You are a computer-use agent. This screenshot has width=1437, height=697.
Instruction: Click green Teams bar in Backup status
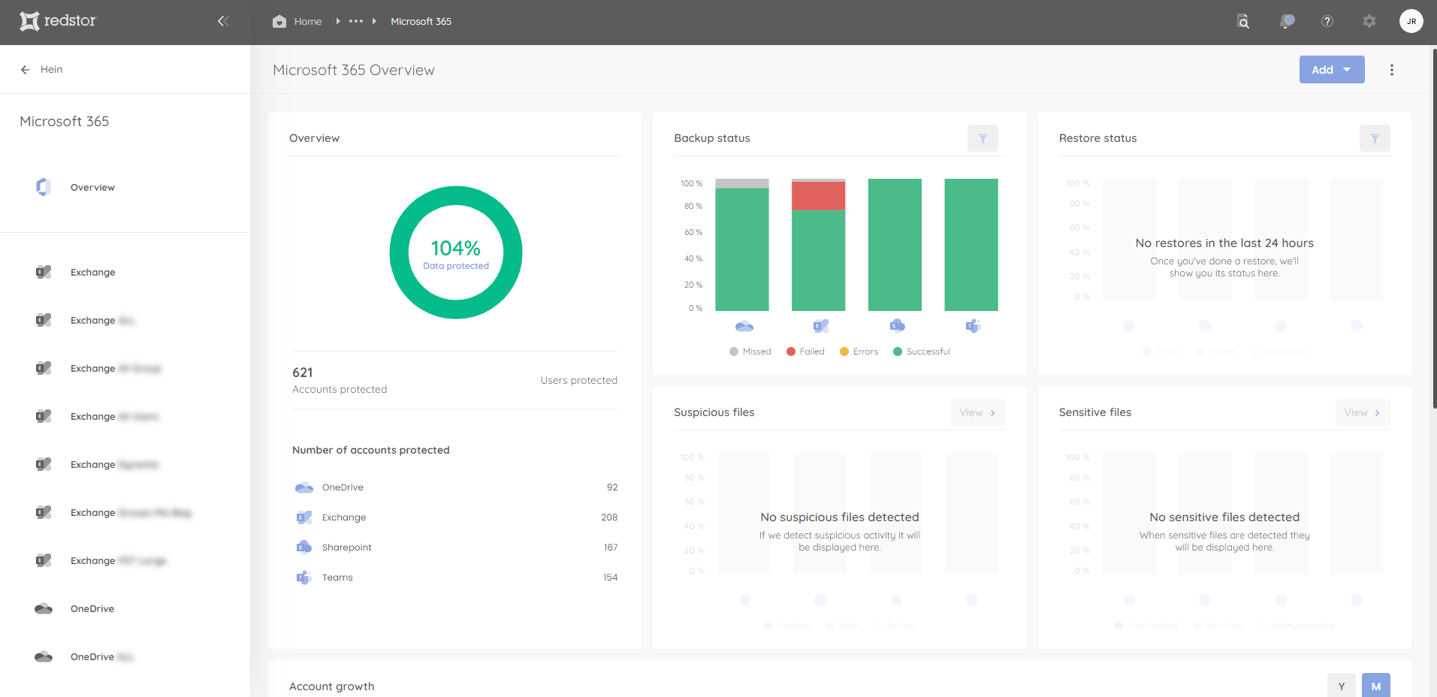(x=971, y=244)
